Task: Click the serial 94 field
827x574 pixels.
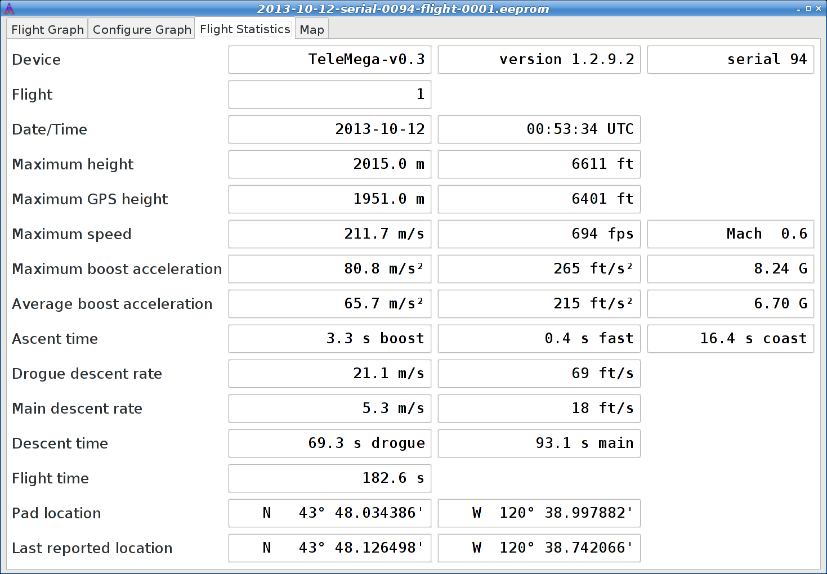Action: pos(730,60)
